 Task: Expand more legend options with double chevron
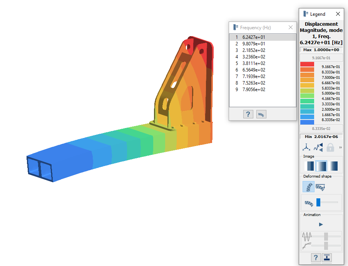(340, 147)
